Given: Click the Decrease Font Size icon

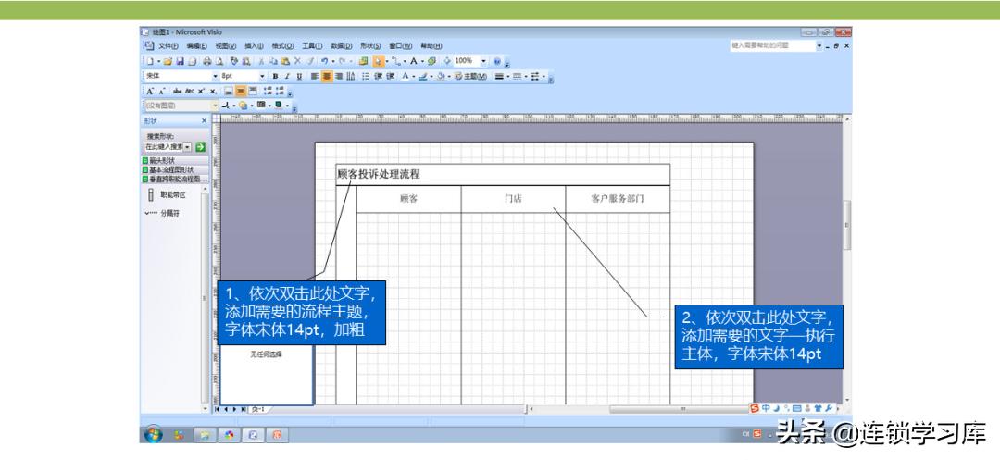Looking at the screenshot, I should (162, 91).
